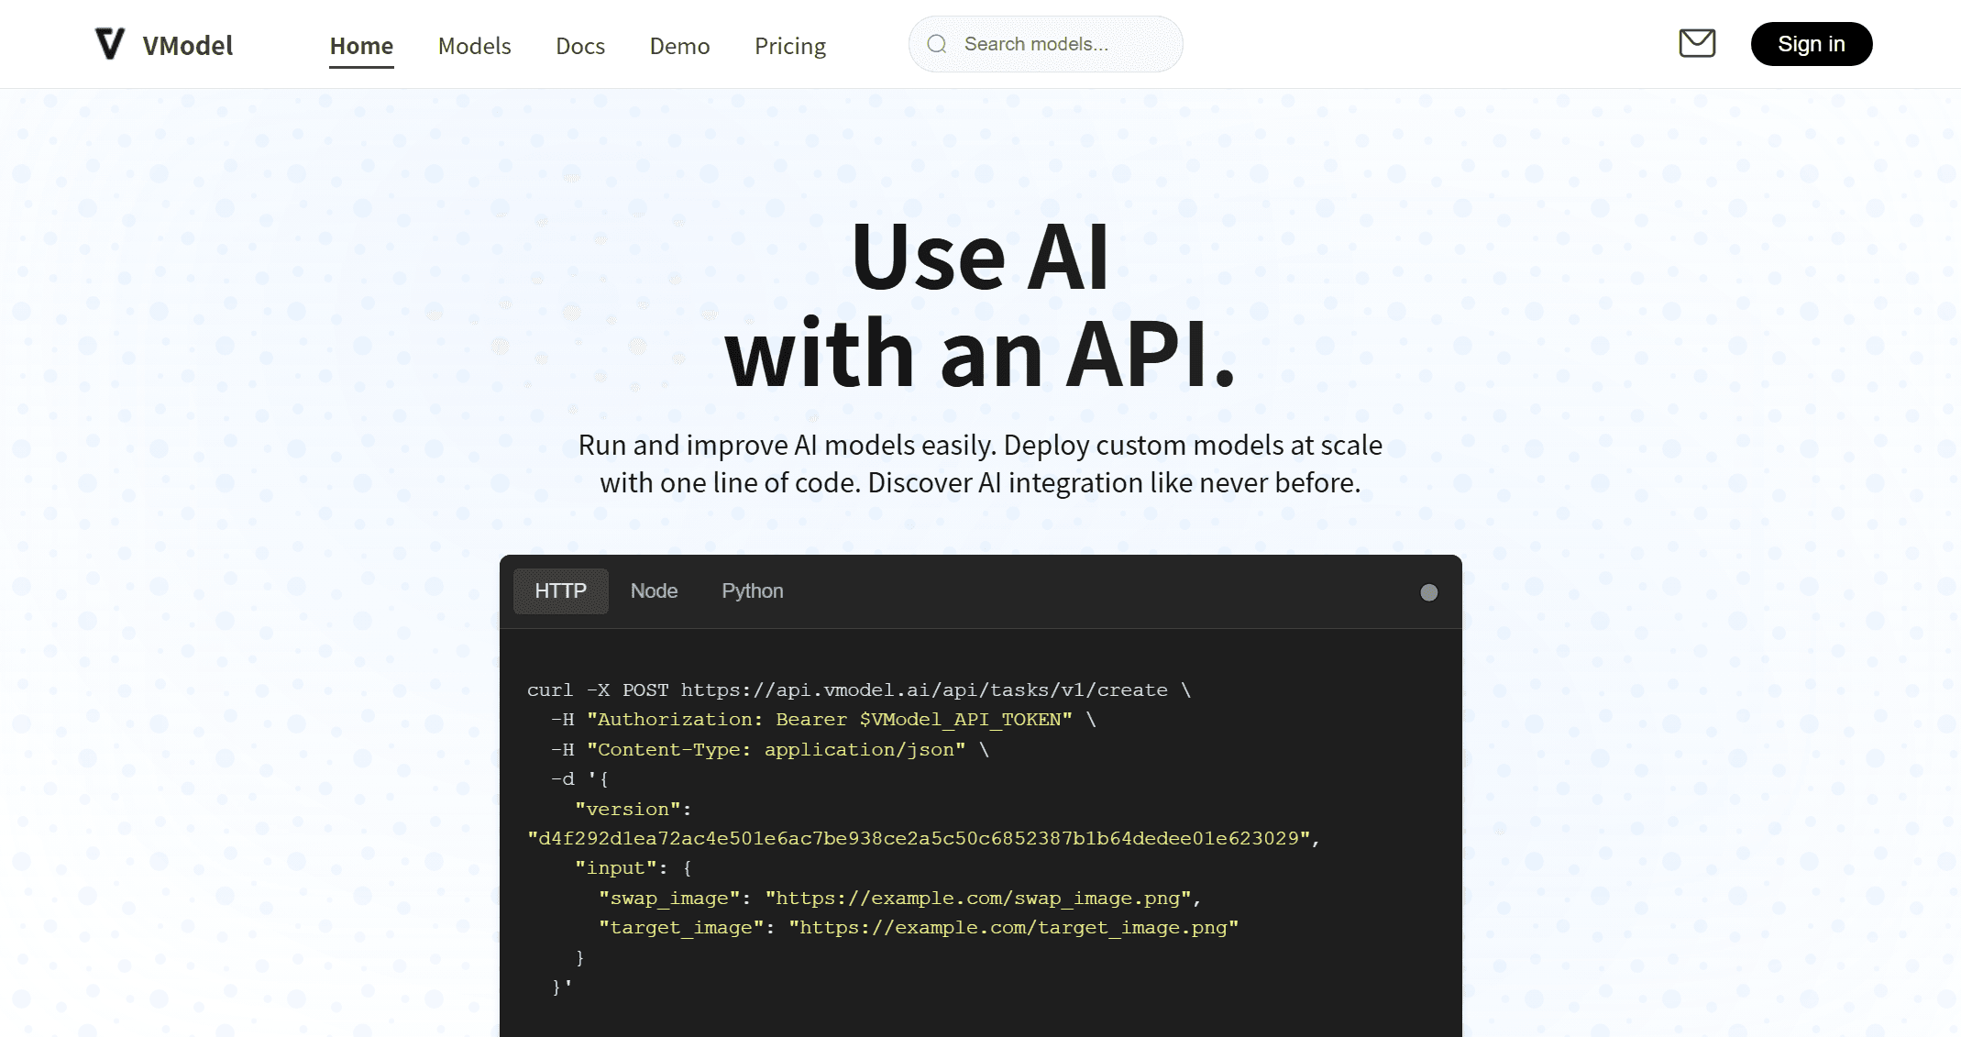View the Pricing page
The height and width of the screenshot is (1037, 1961).
pyautogui.click(x=790, y=46)
